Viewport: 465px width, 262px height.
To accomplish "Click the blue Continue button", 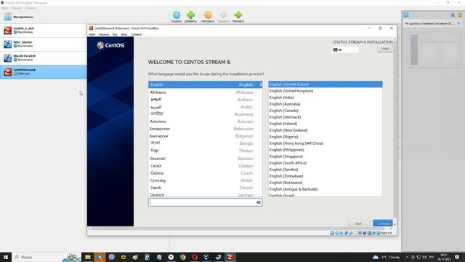I will pyautogui.click(x=383, y=223).
